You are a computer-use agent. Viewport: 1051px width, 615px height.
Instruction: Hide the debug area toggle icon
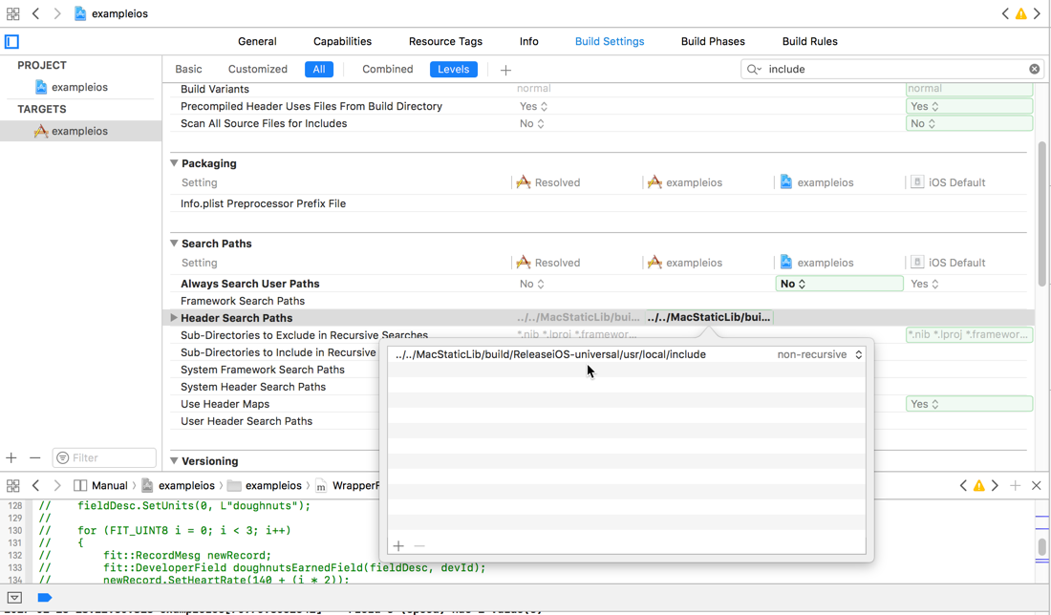pos(14,598)
